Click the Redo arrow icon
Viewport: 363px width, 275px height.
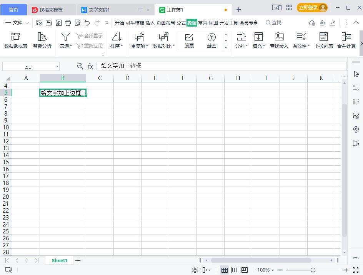pos(97,23)
